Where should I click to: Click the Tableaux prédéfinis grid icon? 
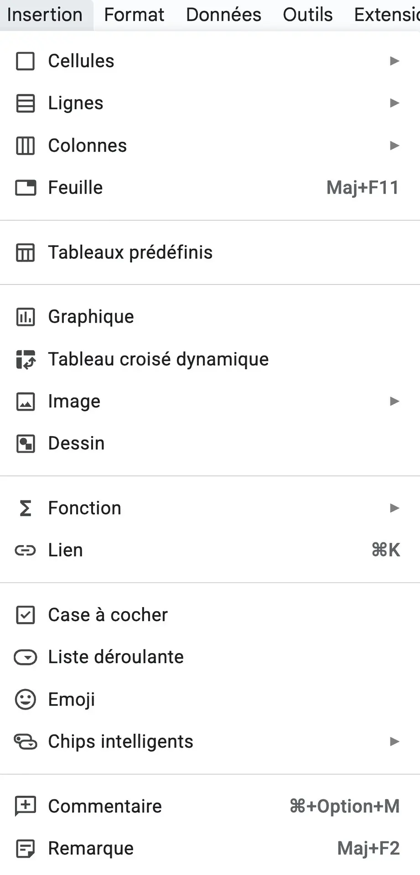tap(26, 252)
